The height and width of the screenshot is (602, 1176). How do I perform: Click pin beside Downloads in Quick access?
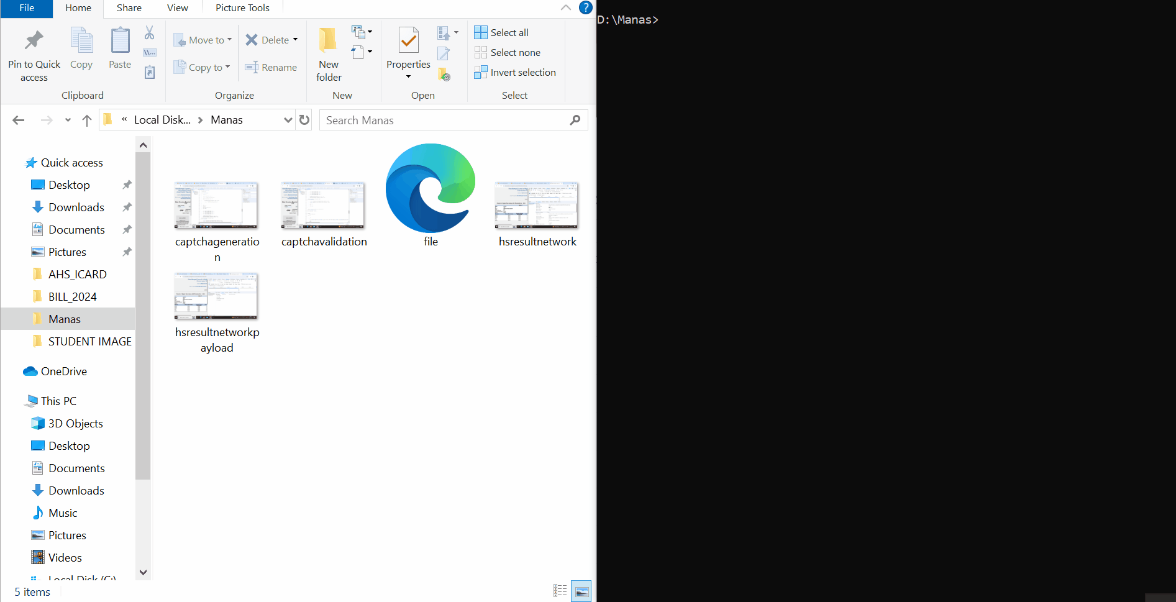[x=127, y=207]
